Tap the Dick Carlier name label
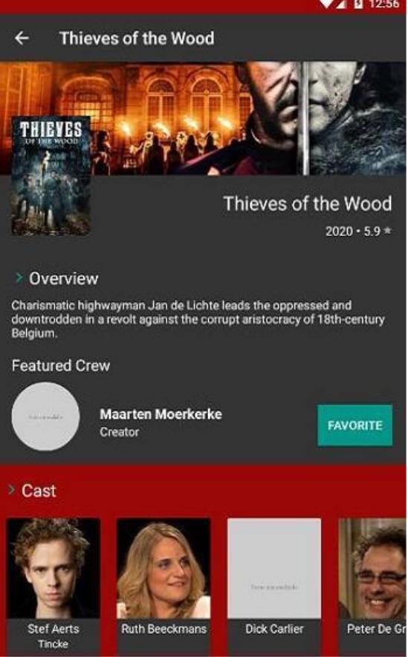This screenshot has height=657, width=408. [x=274, y=629]
